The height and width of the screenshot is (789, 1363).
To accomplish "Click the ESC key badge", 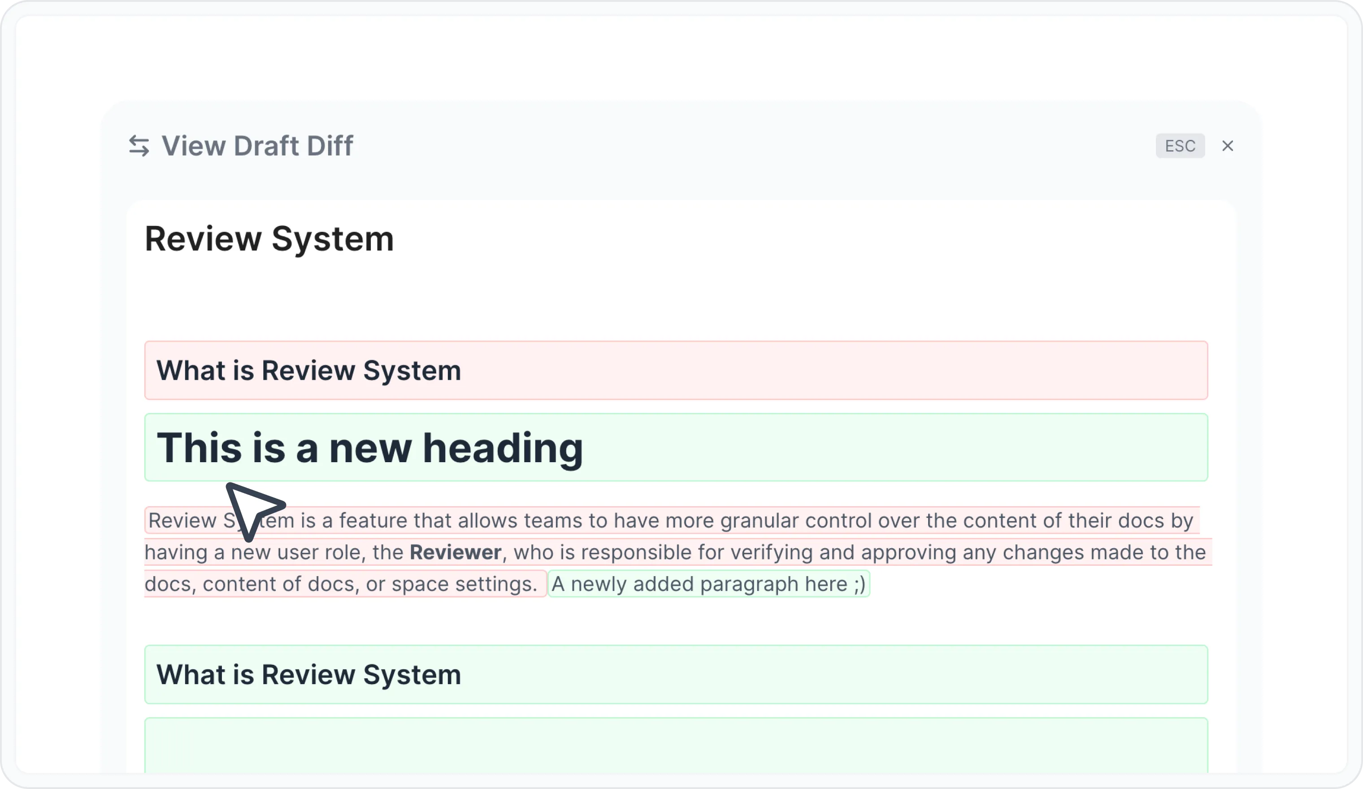I will coord(1180,146).
